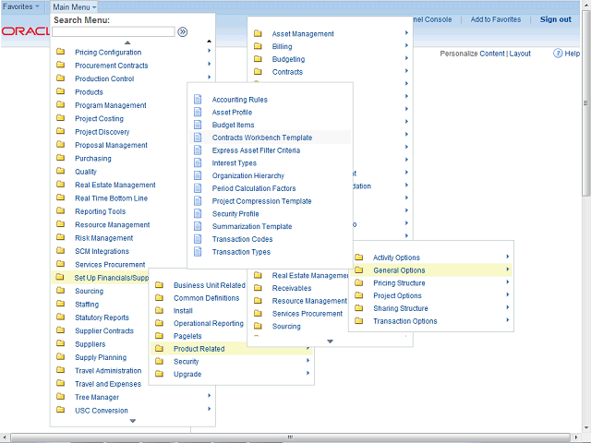Click the Budget Items page icon
Image resolution: width=591 pixels, height=443 pixels.
click(198, 125)
